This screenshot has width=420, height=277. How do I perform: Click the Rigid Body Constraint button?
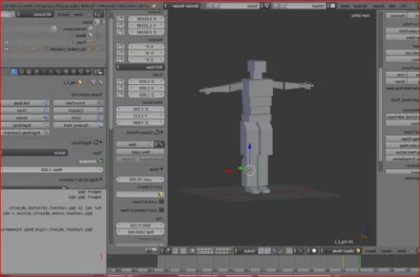point(25,133)
